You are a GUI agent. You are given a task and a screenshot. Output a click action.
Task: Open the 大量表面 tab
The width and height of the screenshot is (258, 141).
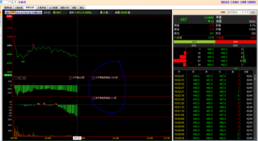pos(42,8)
